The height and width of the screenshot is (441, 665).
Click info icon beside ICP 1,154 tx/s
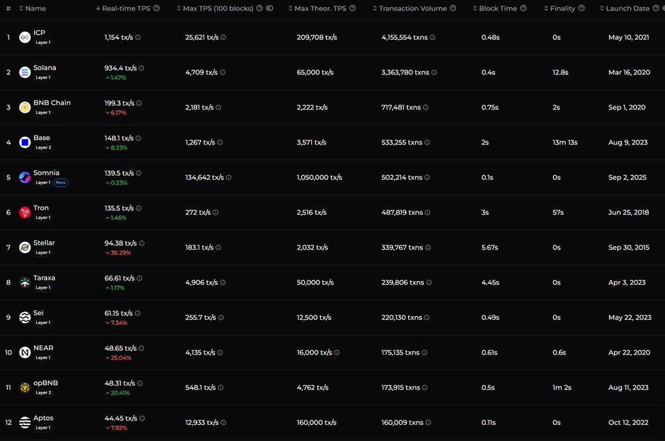coord(138,37)
